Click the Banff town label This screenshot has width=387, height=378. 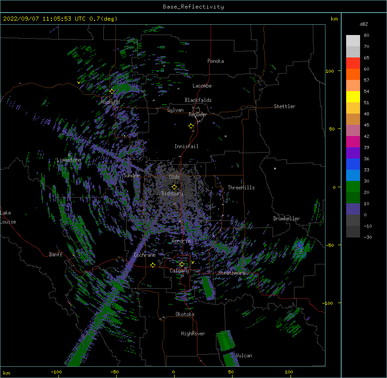click(x=56, y=255)
